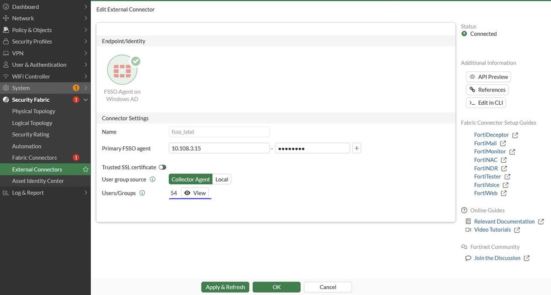Open API Preview
This screenshot has height=295, width=551.
[x=488, y=77]
